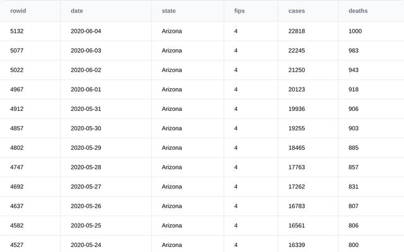
Task: Click date cell 2020-06-03
Action: (86, 50)
